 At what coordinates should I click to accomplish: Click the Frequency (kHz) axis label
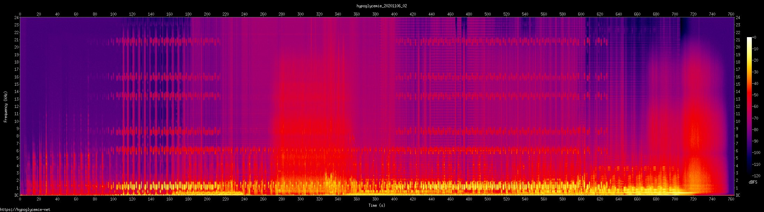pos(6,107)
